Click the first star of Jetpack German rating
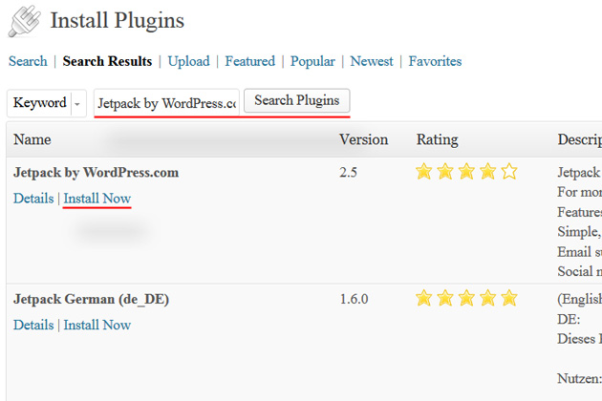Viewport: 602px width, 401px height. pyautogui.click(x=424, y=298)
